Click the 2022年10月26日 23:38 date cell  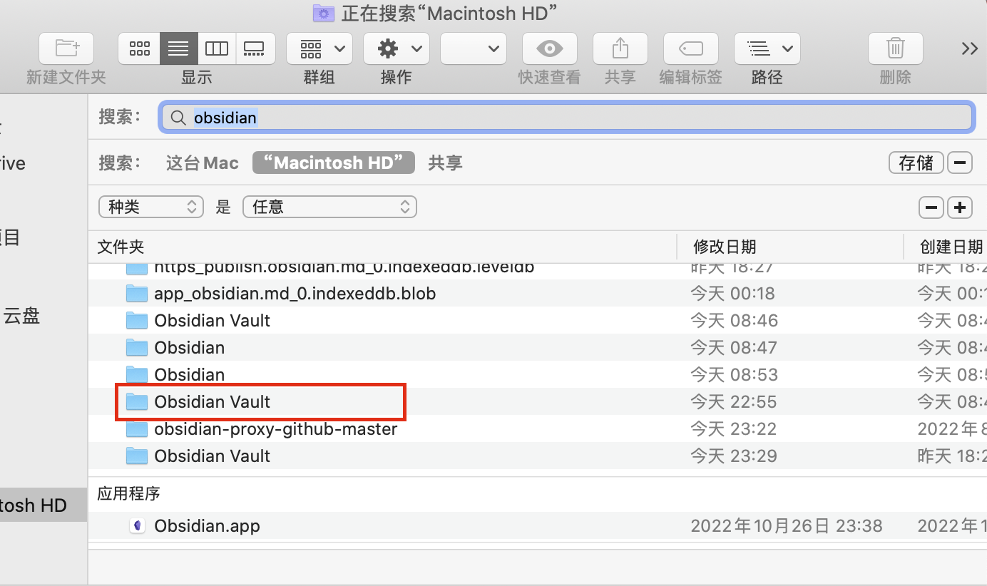[787, 526]
